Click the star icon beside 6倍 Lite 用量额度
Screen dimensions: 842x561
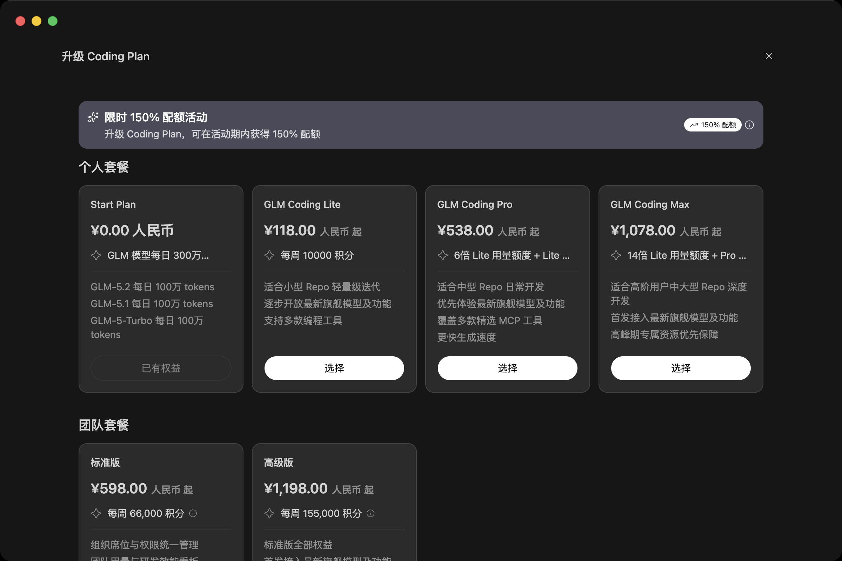[442, 256]
